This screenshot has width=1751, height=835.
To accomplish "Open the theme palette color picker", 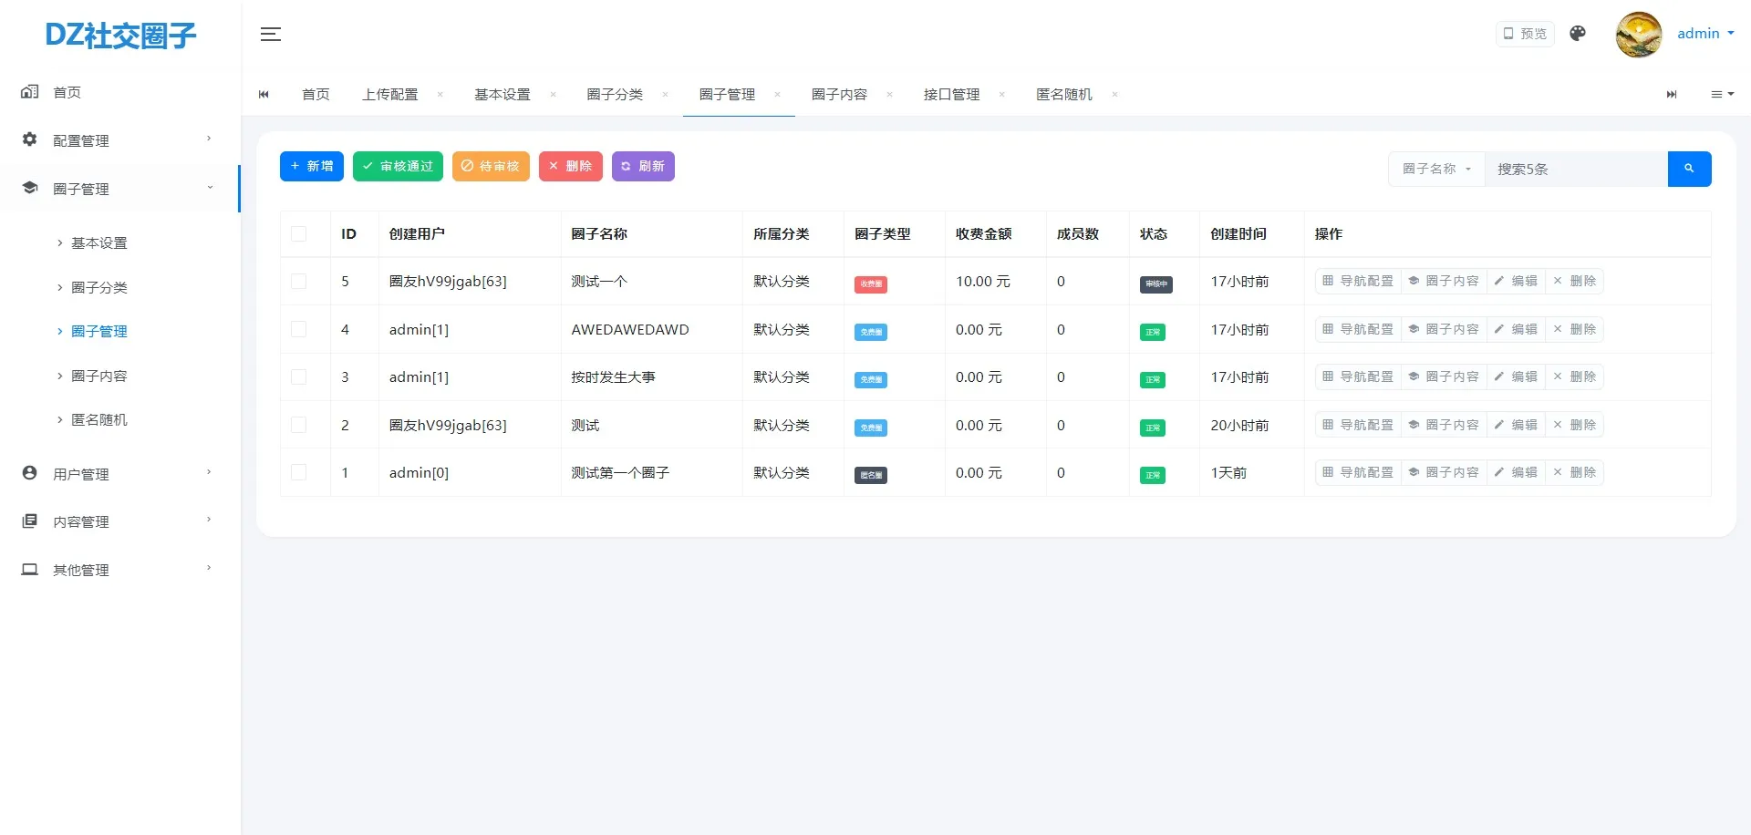I will point(1577,34).
